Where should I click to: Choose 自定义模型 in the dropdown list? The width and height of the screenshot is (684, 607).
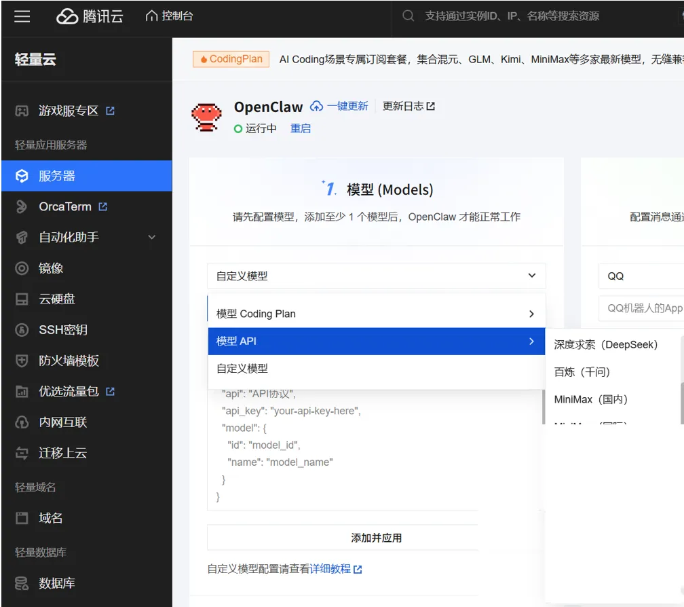tap(377, 369)
